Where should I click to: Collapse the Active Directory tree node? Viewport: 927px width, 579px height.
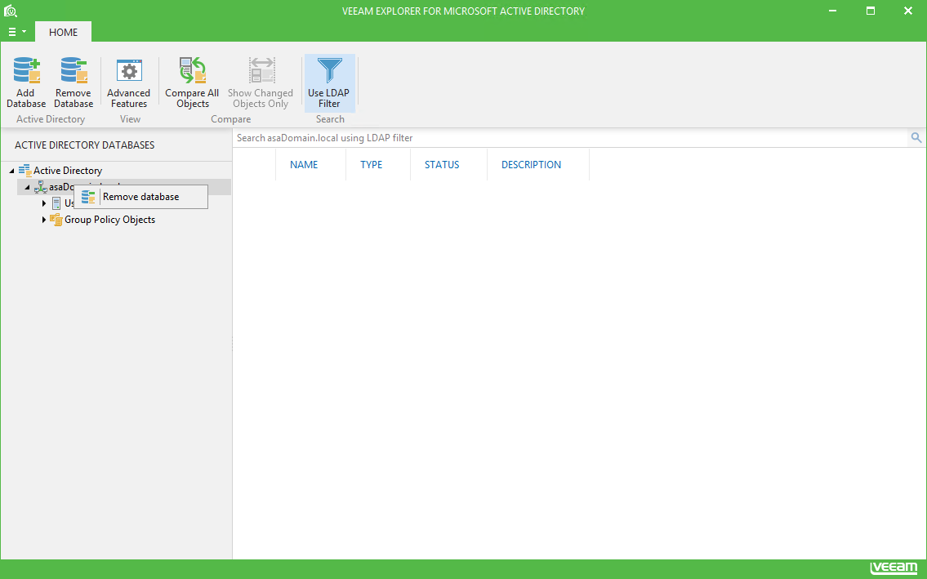pos(11,171)
